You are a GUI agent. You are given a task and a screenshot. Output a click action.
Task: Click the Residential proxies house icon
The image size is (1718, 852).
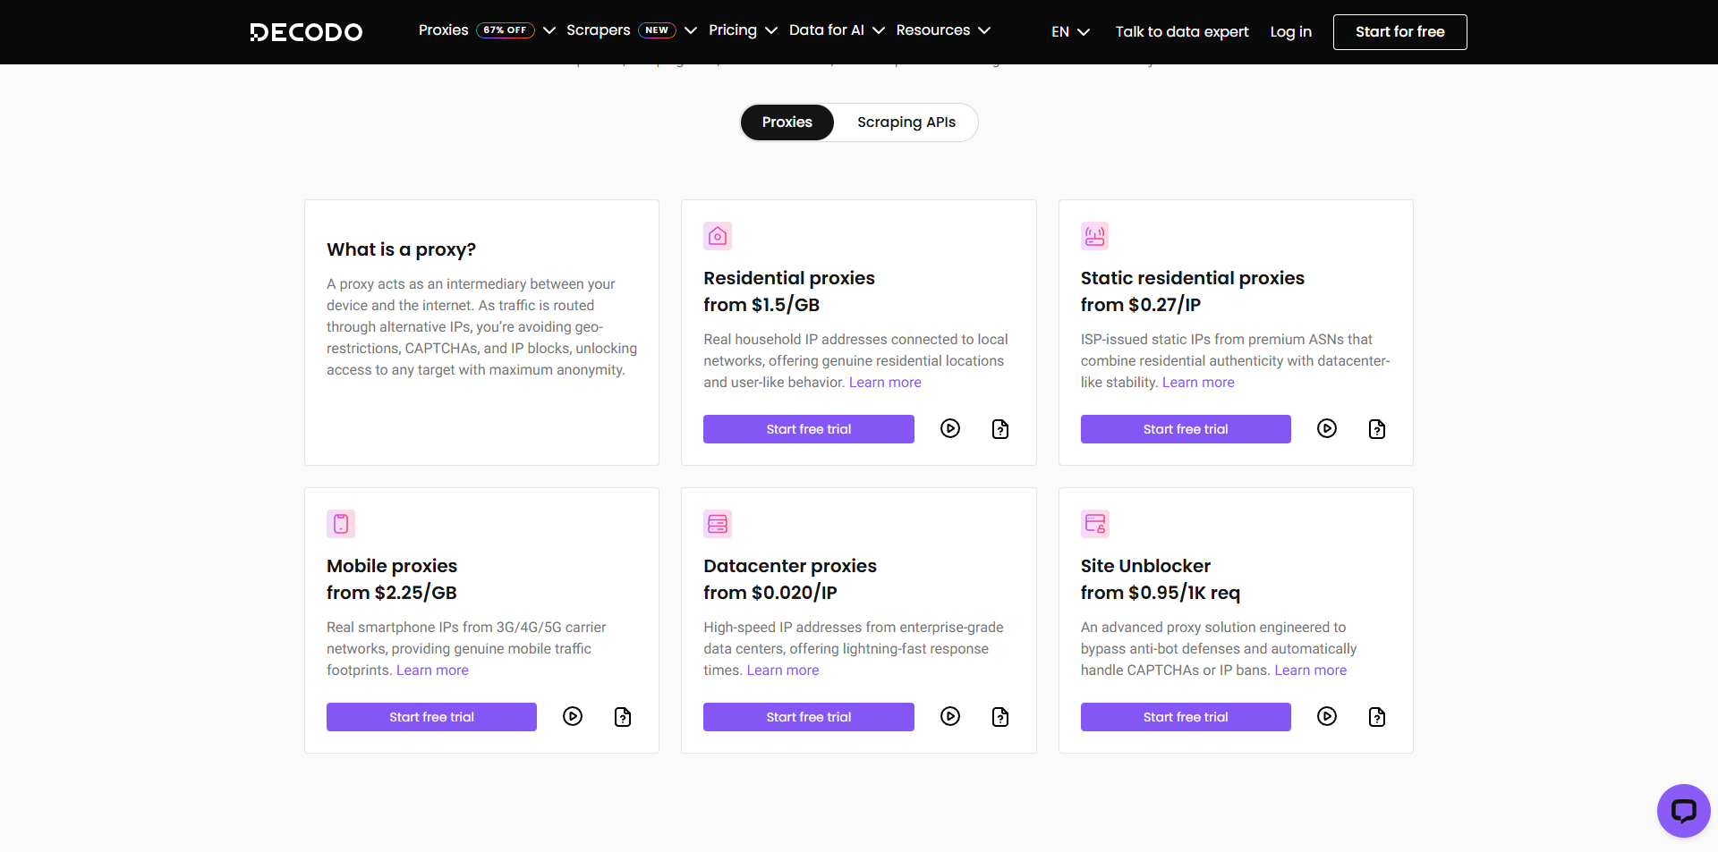pyautogui.click(x=718, y=236)
